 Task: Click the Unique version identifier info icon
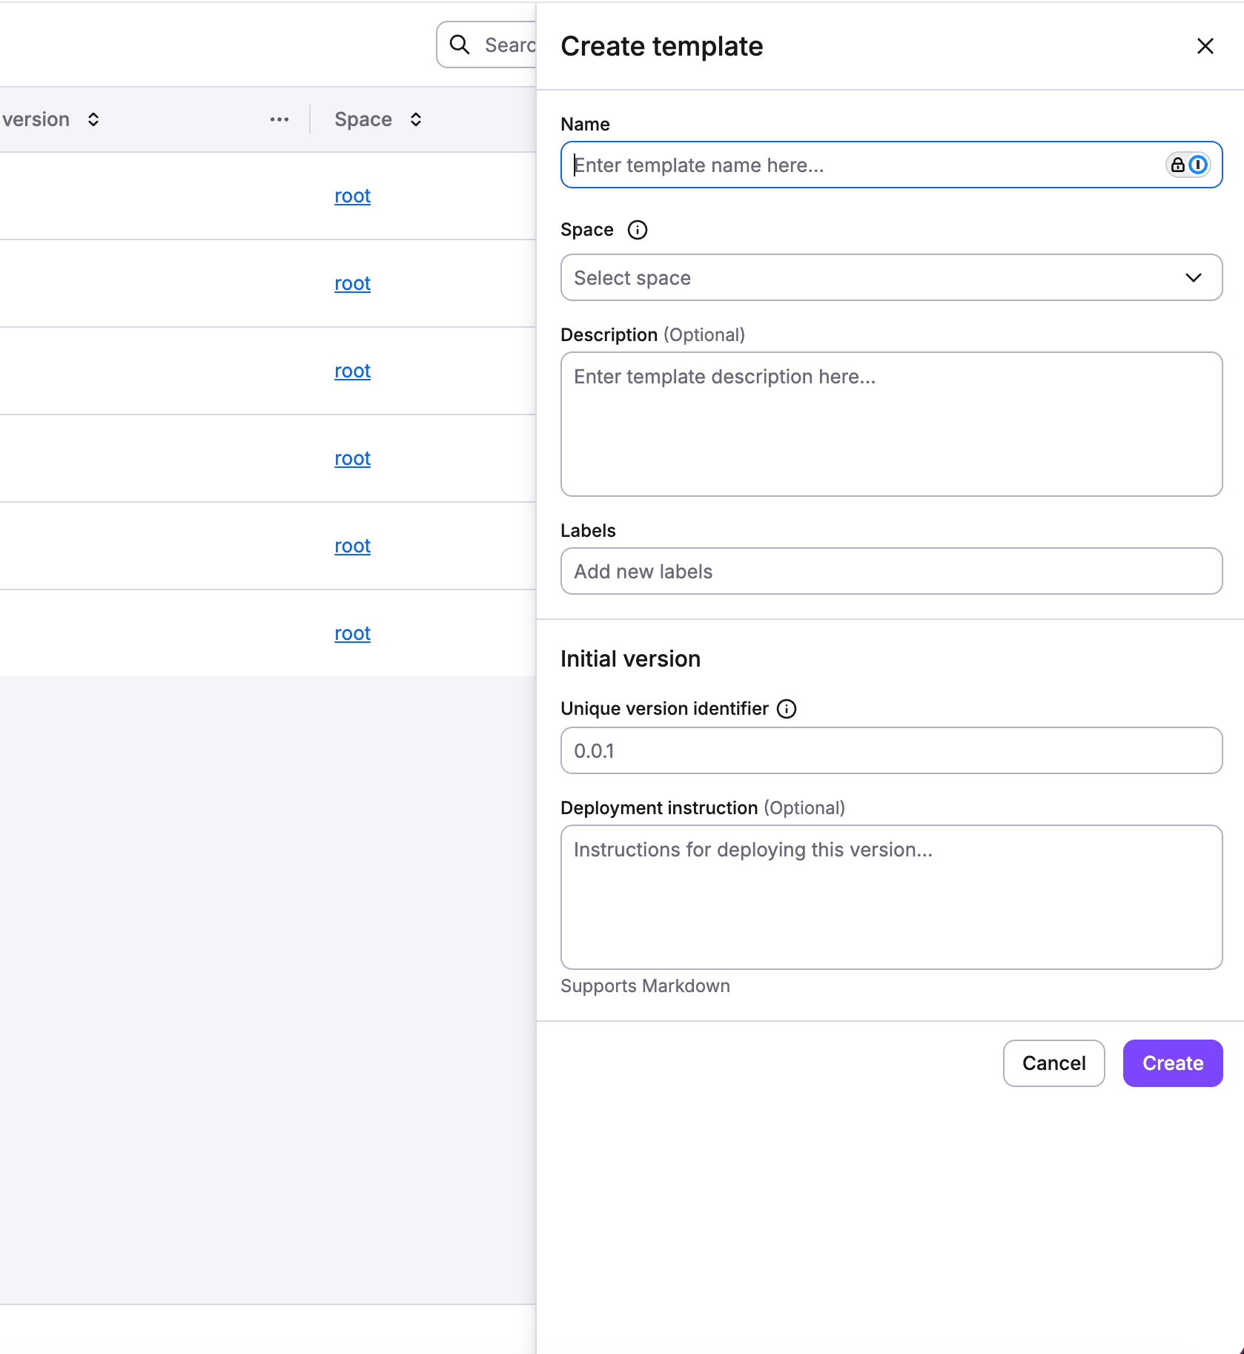click(786, 709)
